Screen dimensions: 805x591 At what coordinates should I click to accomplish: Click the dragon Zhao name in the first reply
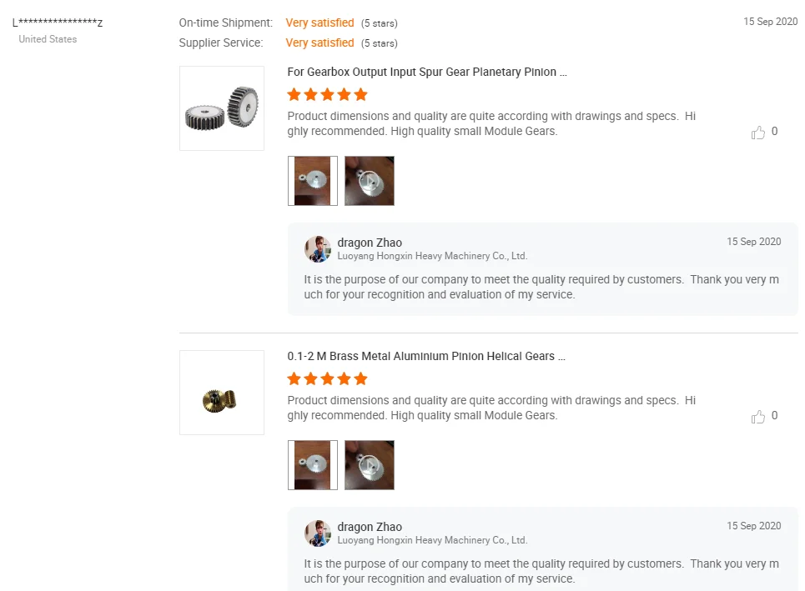pos(370,243)
